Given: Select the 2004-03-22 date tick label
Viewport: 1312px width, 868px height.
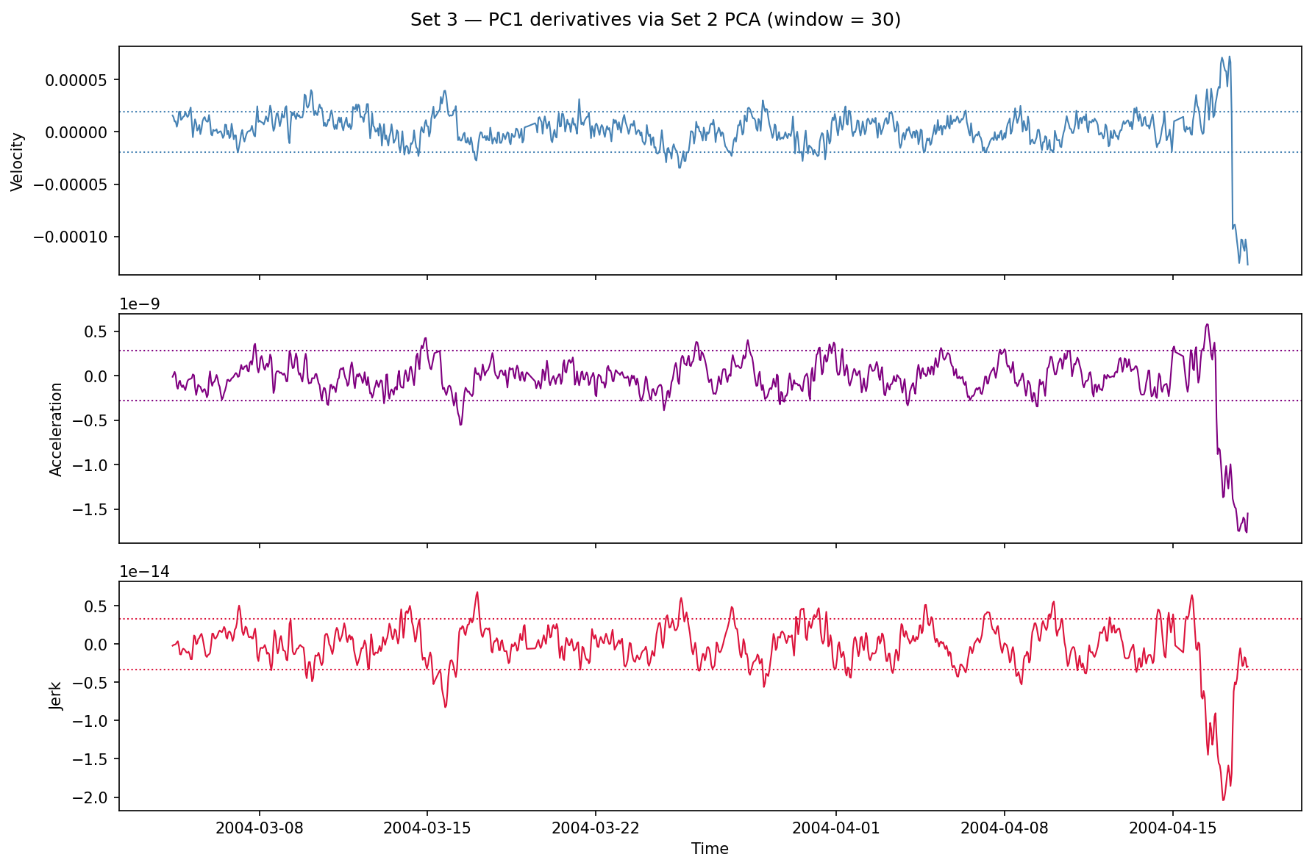Looking at the screenshot, I should (596, 828).
